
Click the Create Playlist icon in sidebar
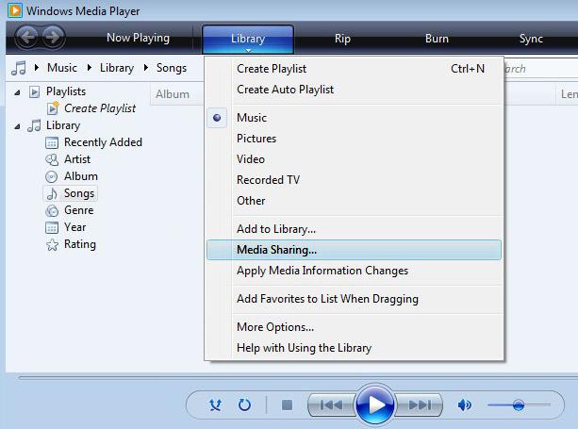[53, 108]
